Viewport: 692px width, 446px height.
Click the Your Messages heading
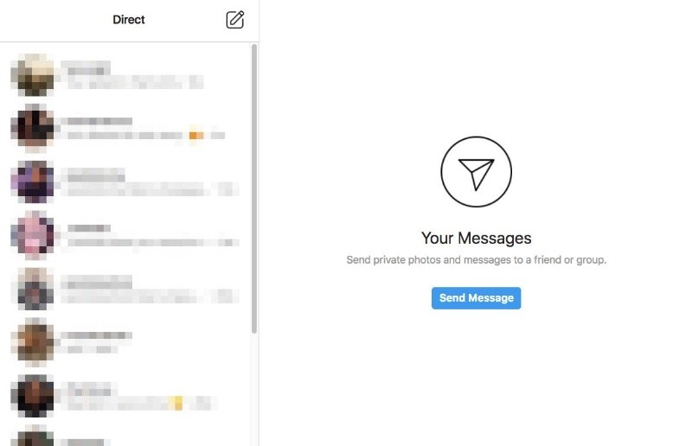476,239
